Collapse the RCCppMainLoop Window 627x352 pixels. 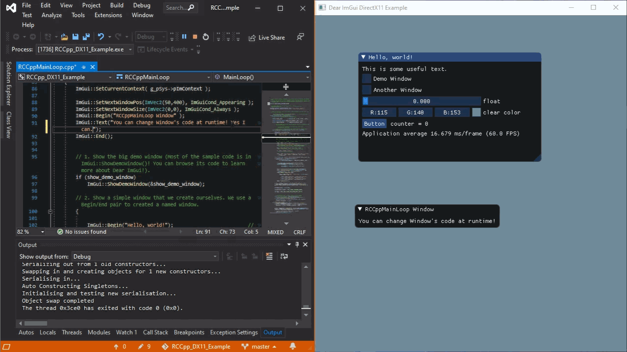(360, 209)
